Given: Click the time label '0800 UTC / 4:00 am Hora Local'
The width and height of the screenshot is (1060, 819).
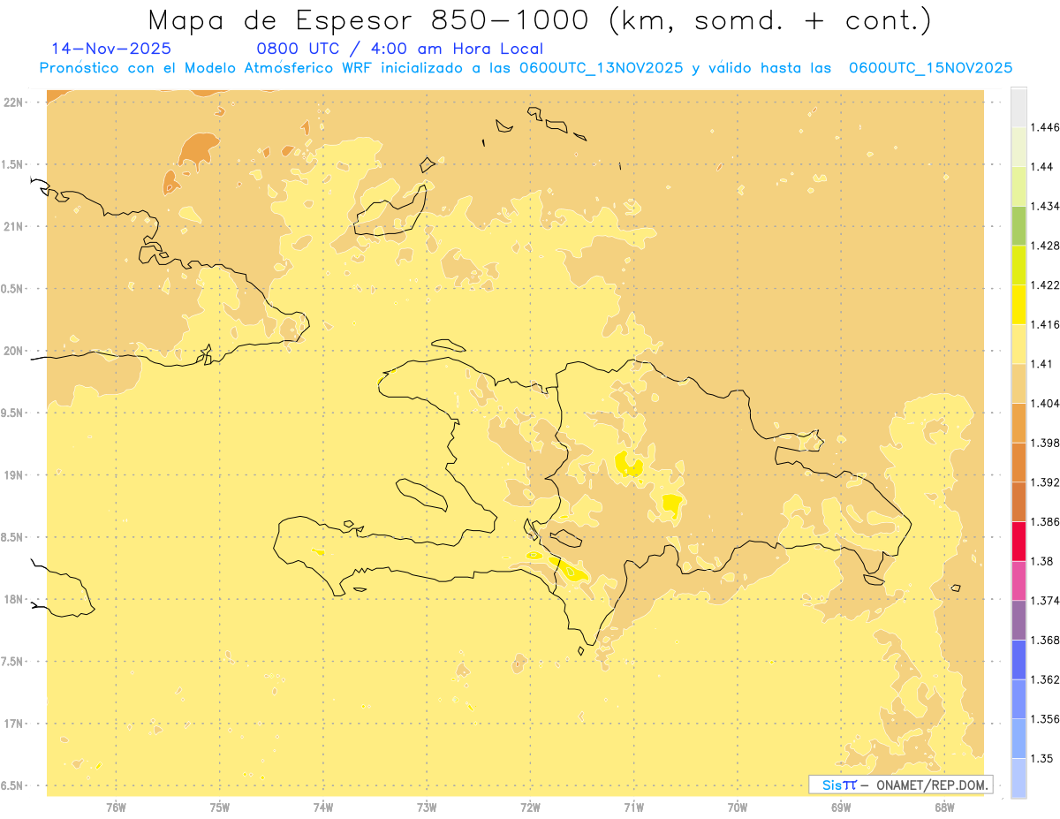Looking at the screenshot, I should pos(400,49).
